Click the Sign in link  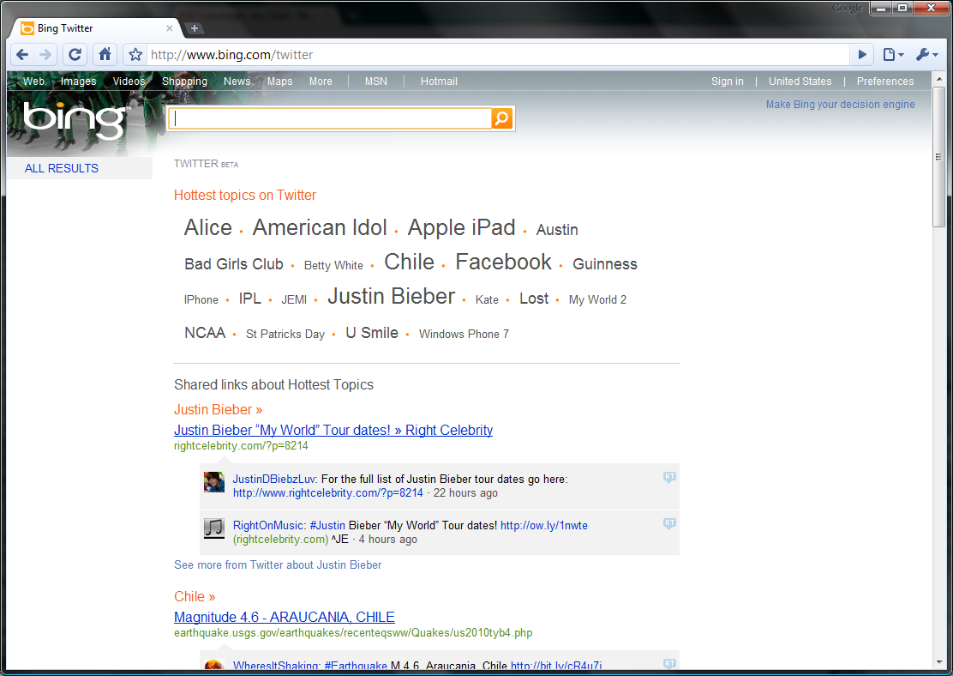[727, 81]
